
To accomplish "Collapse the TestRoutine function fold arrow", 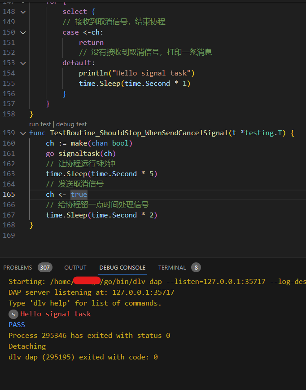I will click(23, 133).
